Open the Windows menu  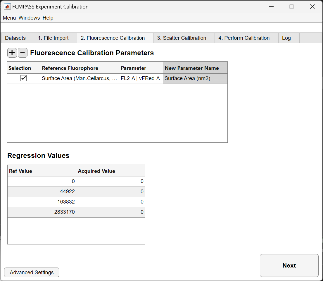coord(29,18)
